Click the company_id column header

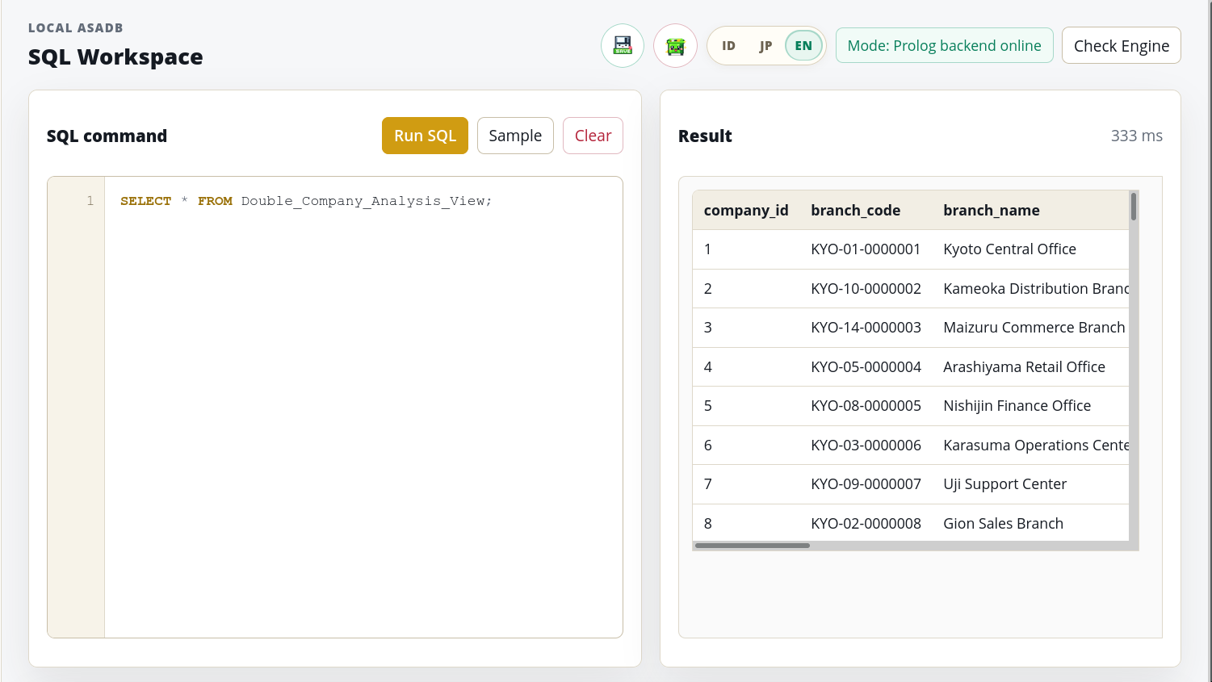point(746,211)
